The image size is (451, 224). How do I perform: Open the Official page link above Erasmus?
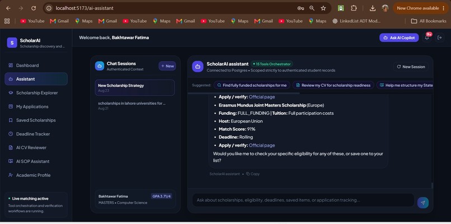[x=262, y=97]
